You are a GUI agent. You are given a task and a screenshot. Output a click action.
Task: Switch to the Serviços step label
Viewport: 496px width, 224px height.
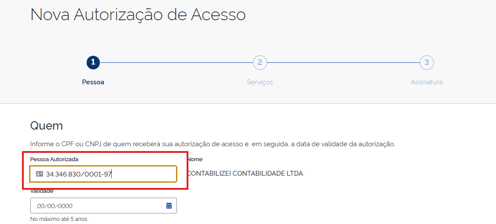pyautogui.click(x=260, y=82)
